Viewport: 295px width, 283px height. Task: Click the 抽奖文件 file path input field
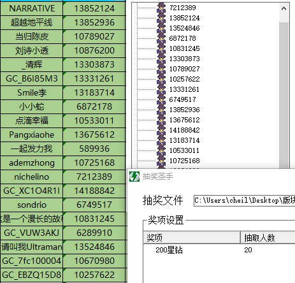click(244, 201)
